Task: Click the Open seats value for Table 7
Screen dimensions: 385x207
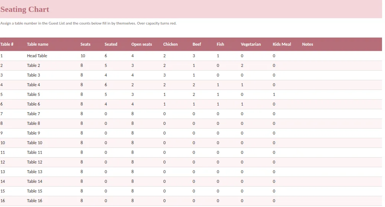Action: point(133,114)
